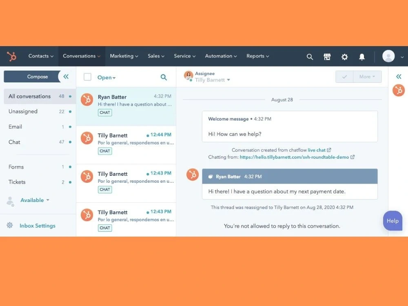Open the More actions dropdown
Viewport: 408px width, 306px height.
(x=367, y=77)
